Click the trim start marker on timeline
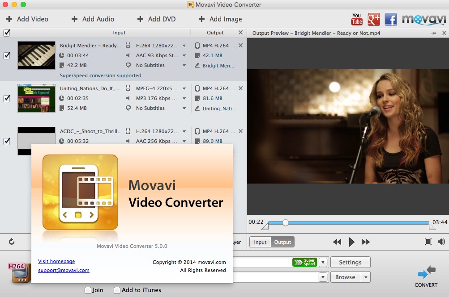The height and width of the screenshot is (297, 449). tap(265, 226)
